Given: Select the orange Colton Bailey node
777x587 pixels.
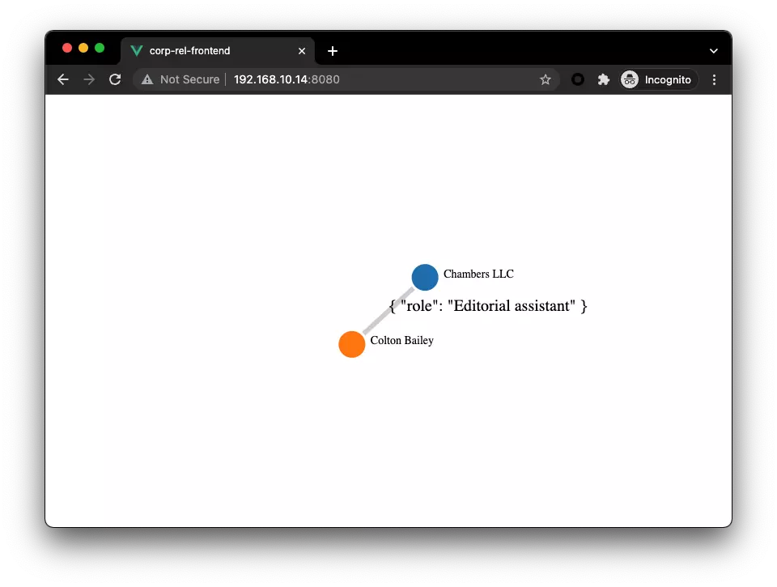Looking at the screenshot, I should [352, 344].
